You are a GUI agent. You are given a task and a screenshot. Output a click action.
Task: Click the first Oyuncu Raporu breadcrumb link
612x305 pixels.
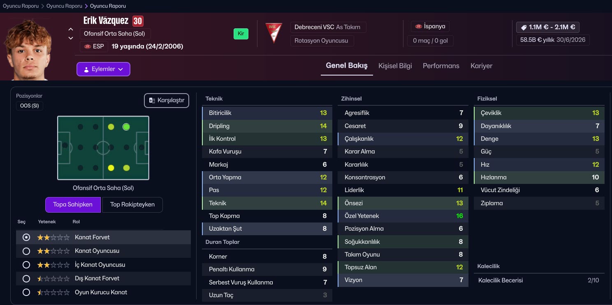21,6
